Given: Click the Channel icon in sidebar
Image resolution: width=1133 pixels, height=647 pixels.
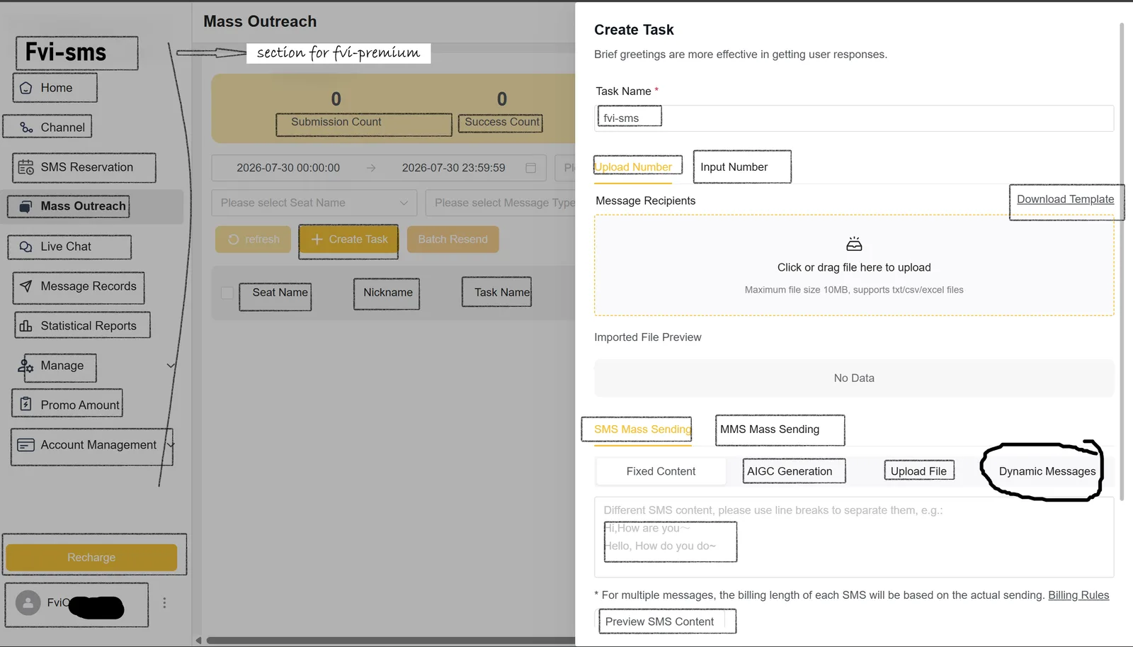Looking at the screenshot, I should click(x=26, y=128).
